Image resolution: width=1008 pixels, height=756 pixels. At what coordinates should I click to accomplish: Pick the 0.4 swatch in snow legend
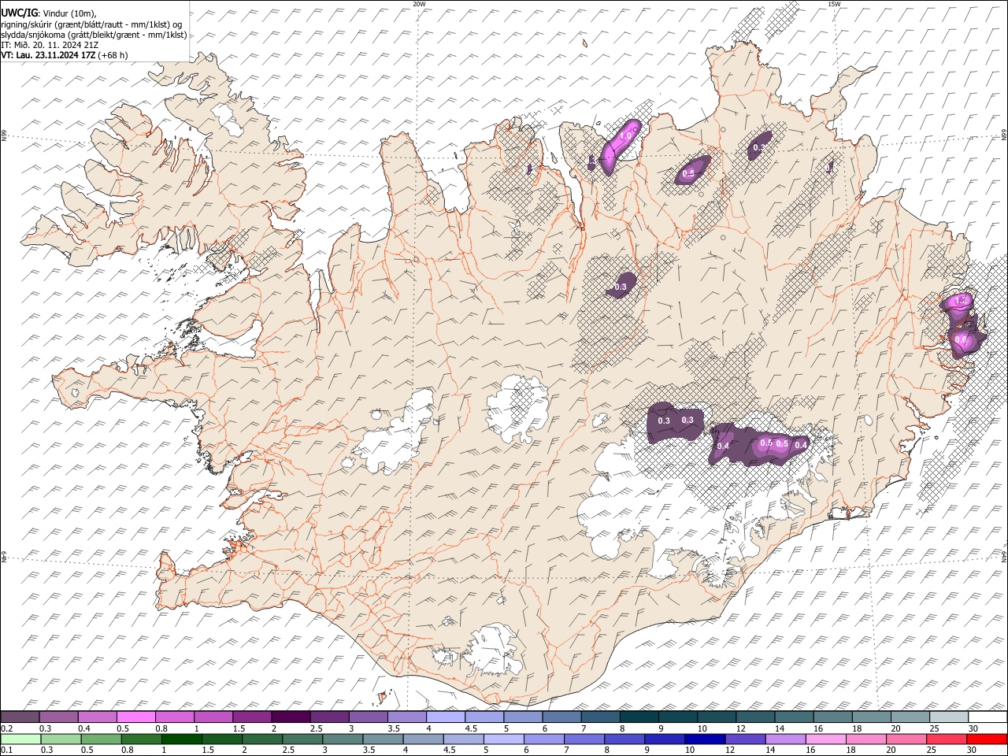coord(97,717)
